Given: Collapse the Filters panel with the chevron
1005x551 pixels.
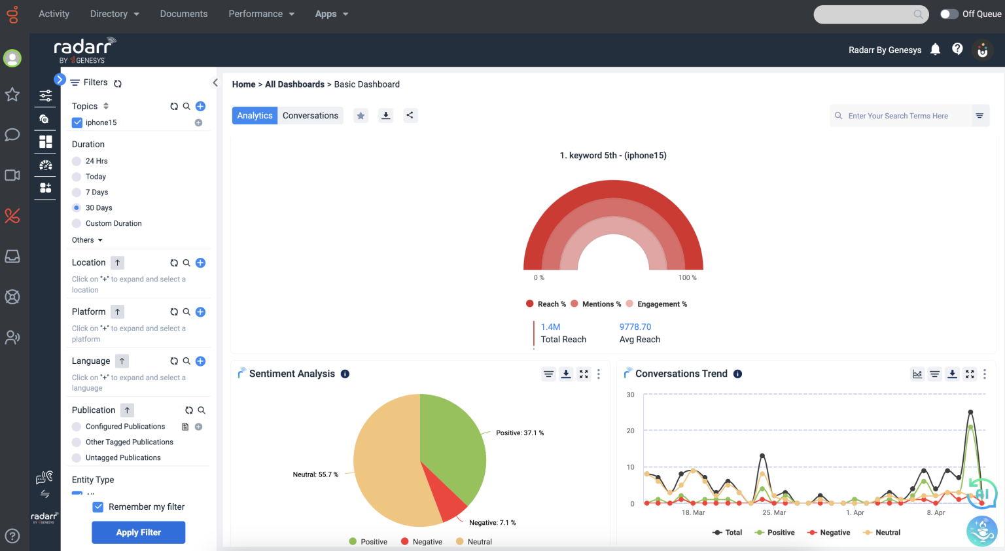Looking at the screenshot, I should pyautogui.click(x=215, y=82).
